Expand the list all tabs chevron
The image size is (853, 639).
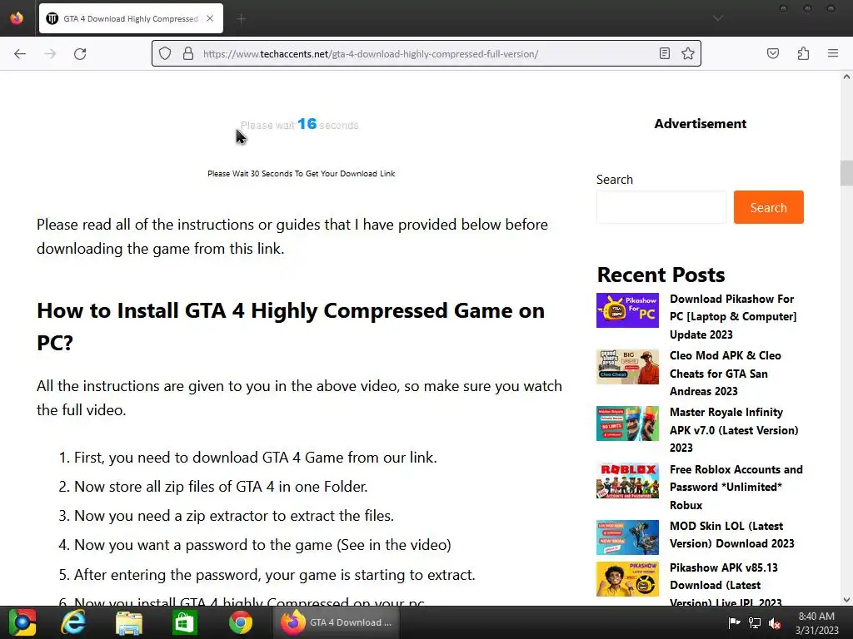point(718,18)
